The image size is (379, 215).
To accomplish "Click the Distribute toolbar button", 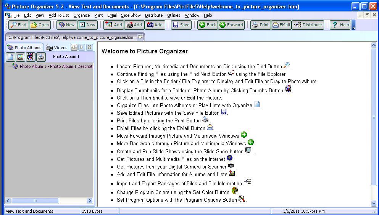I will (x=308, y=25).
